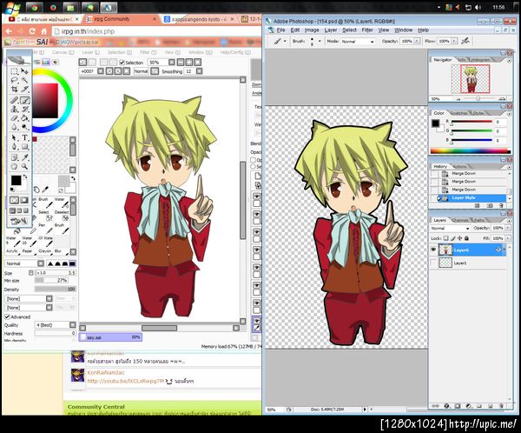This screenshot has width=521, height=433.
Task: Open the irpg Community browser tab
Action: (x=121, y=19)
